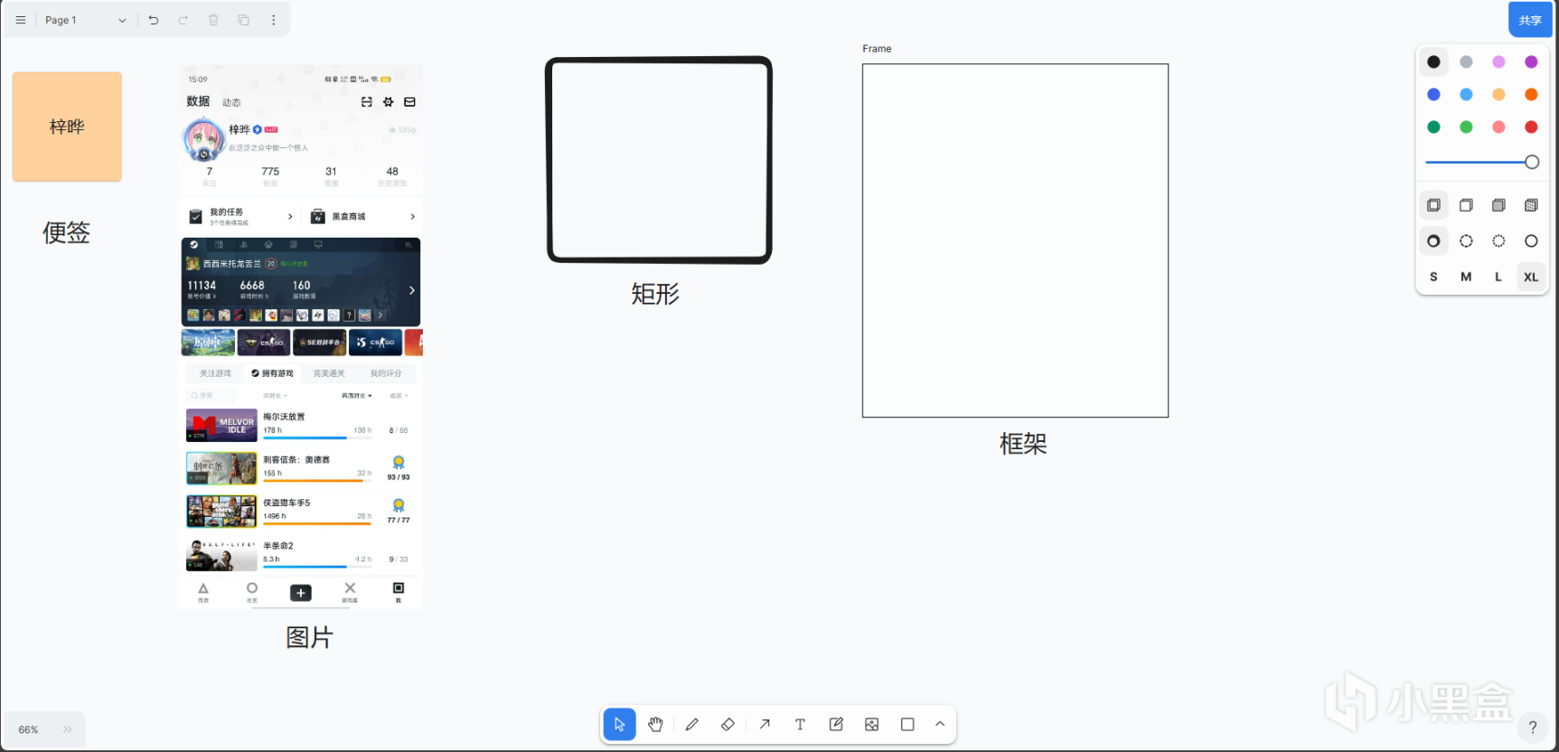1559x752 pixels.
Task: Select the orange 梓晔 sticky note
Action: tap(67, 127)
